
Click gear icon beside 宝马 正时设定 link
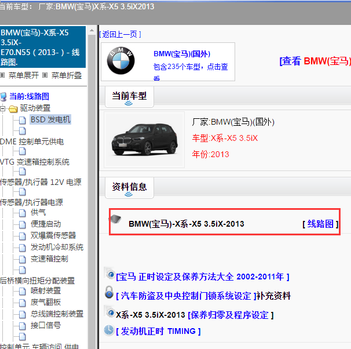coord(109,274)
